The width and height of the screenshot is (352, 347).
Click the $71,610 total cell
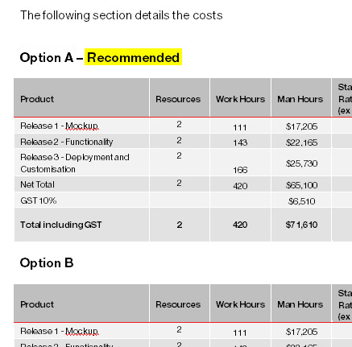pos(301,225)
